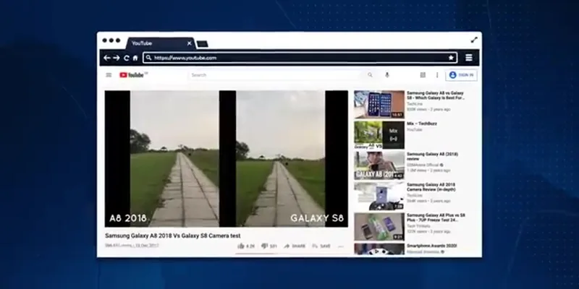Bookmark the page with the star icon
579x289 pixels.
pyautogui.click(x=451, y=58)
